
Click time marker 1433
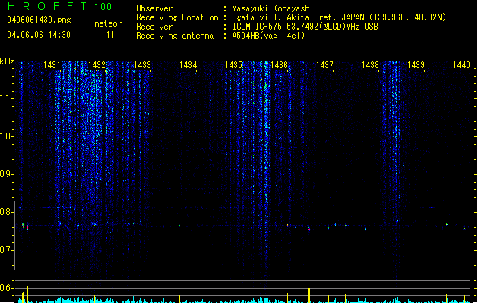coord(142,65)
